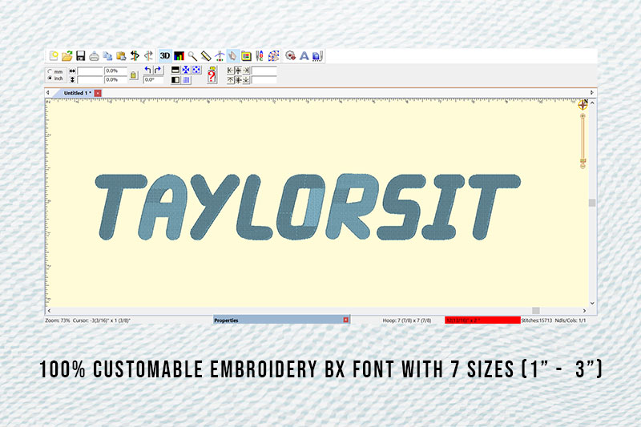Select the hand pointer tool
Screen dimensions: 641x427
click(232, 56)
